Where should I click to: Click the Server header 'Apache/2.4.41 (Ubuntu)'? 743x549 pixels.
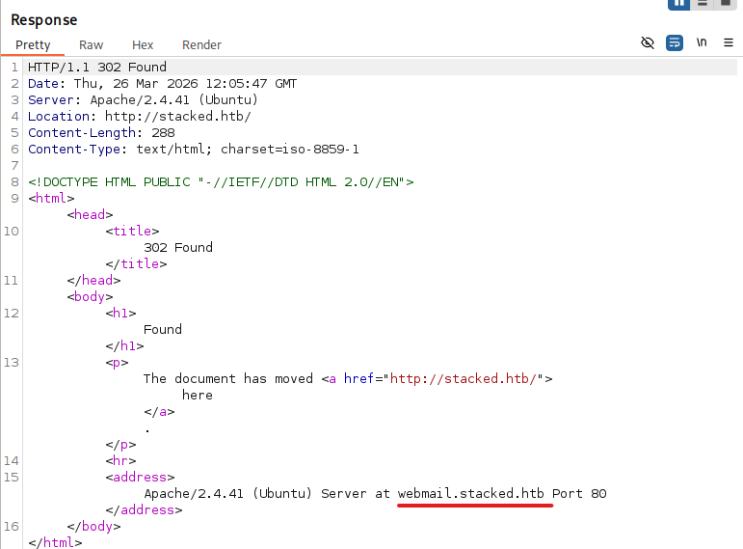(x=173, y=99)
